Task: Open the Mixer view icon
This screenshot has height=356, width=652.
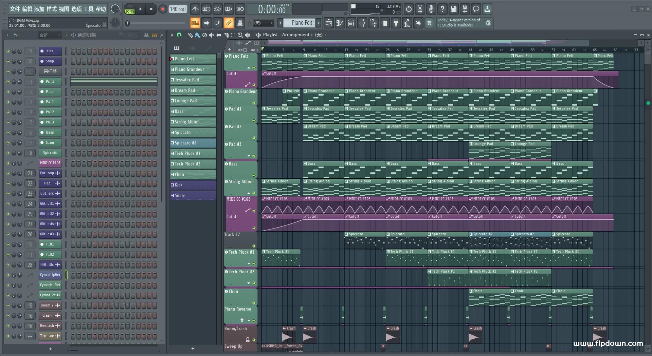Action: [362, 23]
